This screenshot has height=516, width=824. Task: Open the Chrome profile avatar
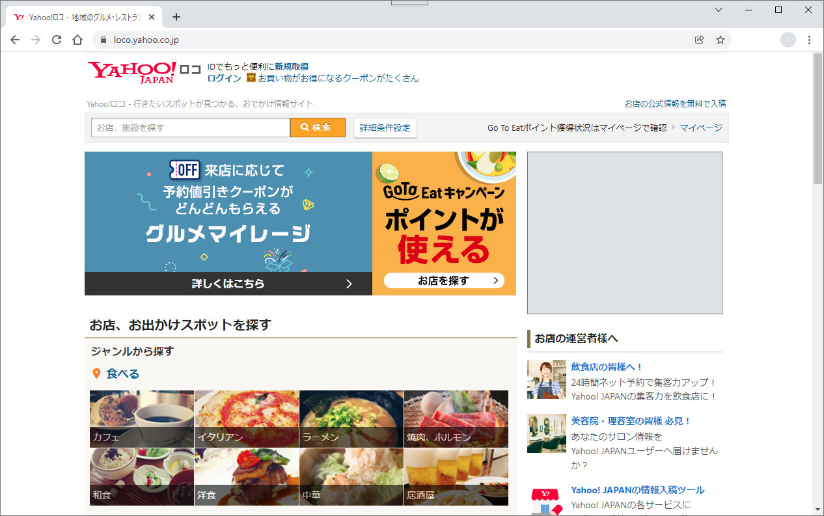(x=788, y=40)
